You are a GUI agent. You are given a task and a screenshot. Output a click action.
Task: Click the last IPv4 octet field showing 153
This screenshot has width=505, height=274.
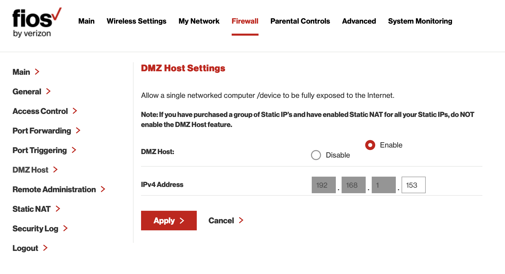pyautogui.click(x=413, y=185)
